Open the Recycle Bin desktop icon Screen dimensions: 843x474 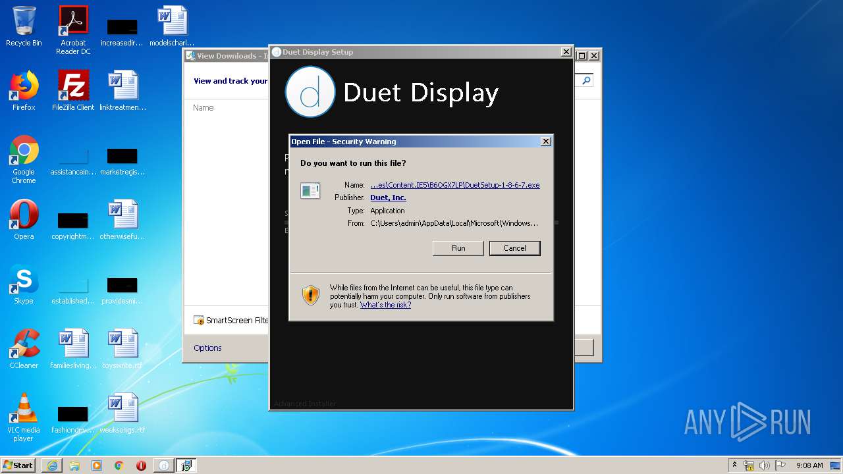click(24, 26)
